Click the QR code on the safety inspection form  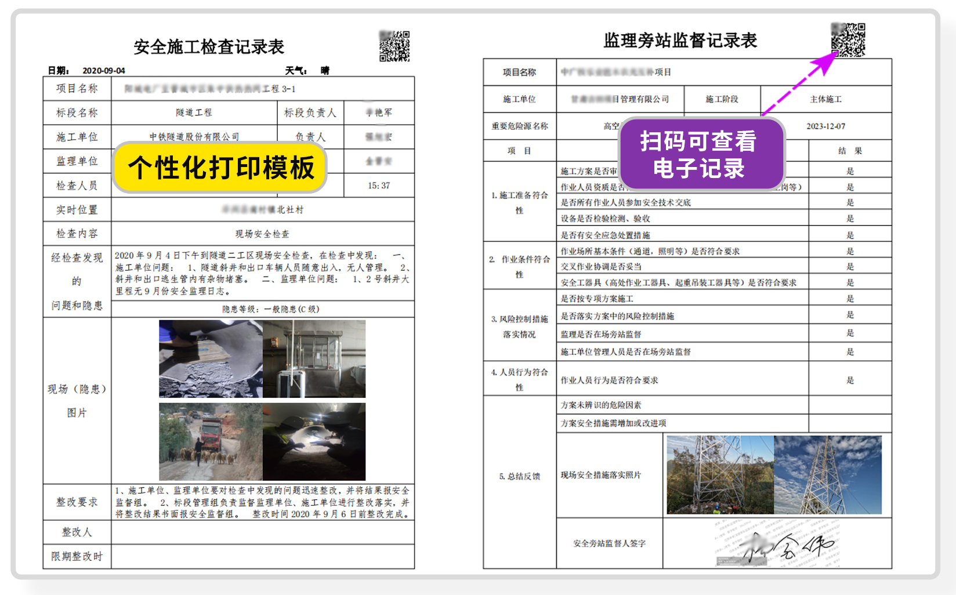[x=394, y=46]
